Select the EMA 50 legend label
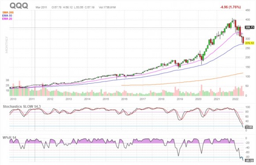 [x=7, y=16]
